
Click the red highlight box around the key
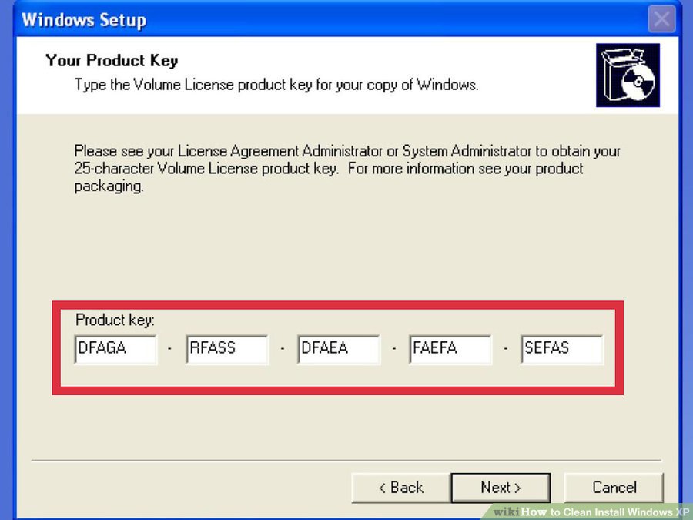339,307
